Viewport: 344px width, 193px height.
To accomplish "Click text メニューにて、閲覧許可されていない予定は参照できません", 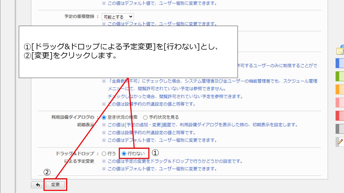I will pyautogui.click(x=167, y=89).
